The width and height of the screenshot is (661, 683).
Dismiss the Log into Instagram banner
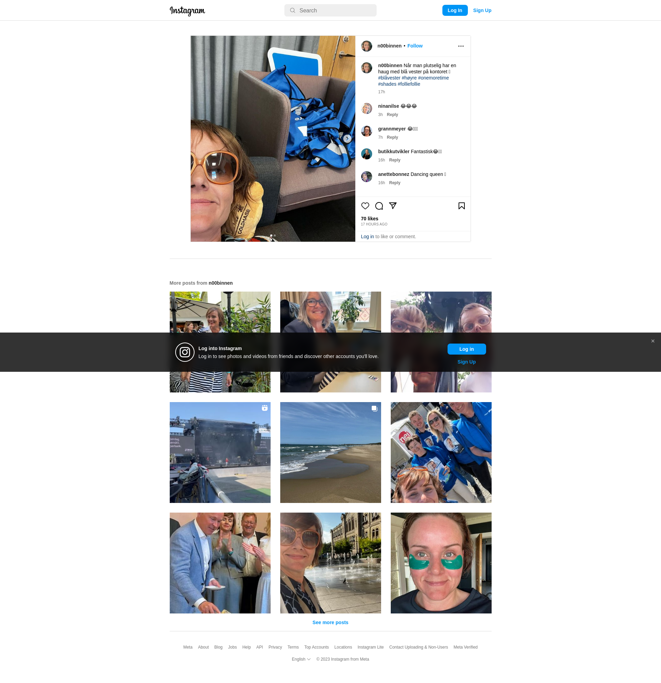(653, 341)
